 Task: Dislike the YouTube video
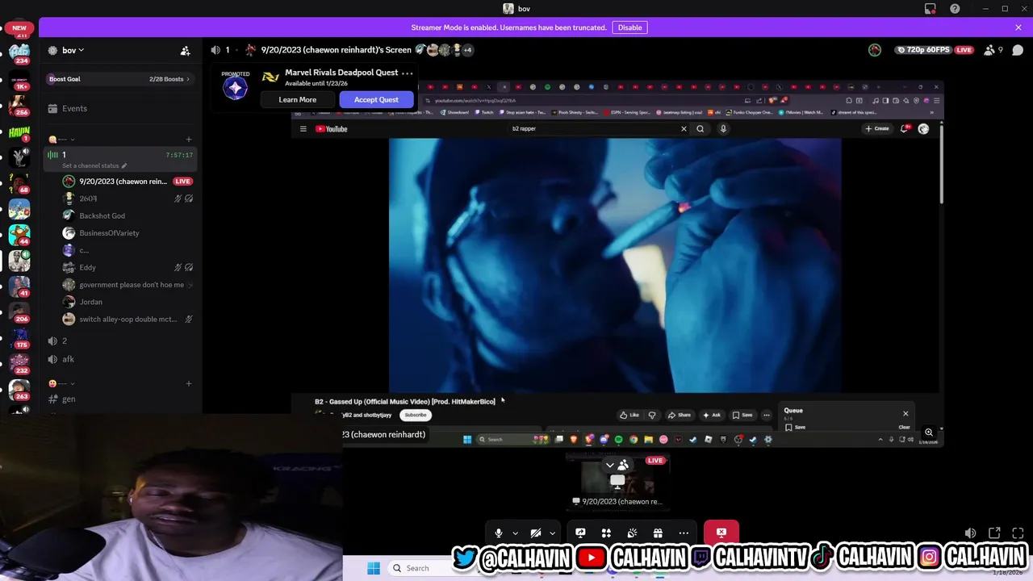point(652,416)
